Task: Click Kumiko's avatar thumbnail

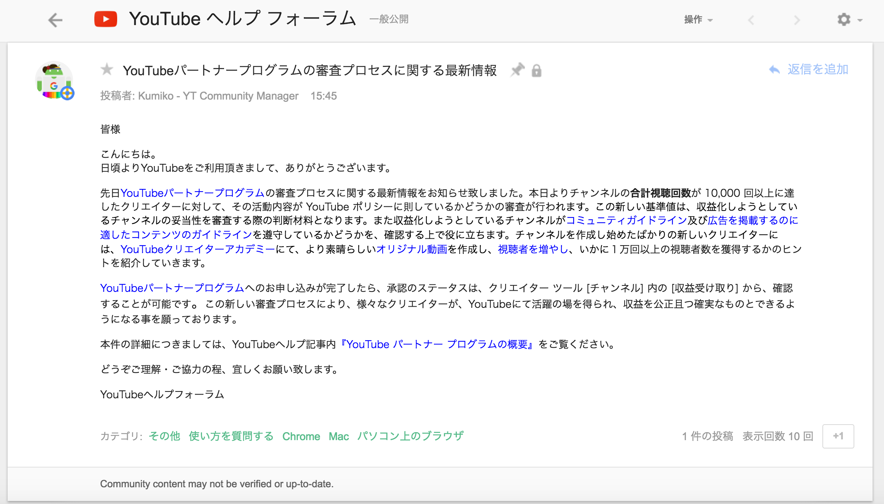Action: click(x=54, y=81)
